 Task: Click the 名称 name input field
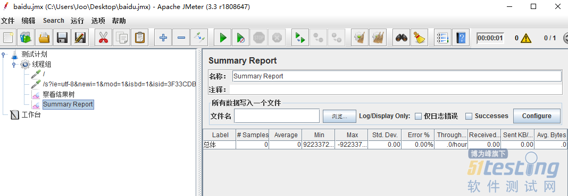tap(397, 76)
